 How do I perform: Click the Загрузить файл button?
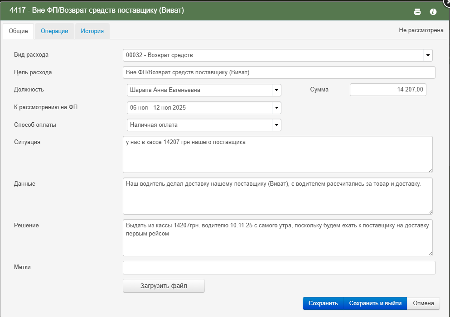(x=164, y=286)
